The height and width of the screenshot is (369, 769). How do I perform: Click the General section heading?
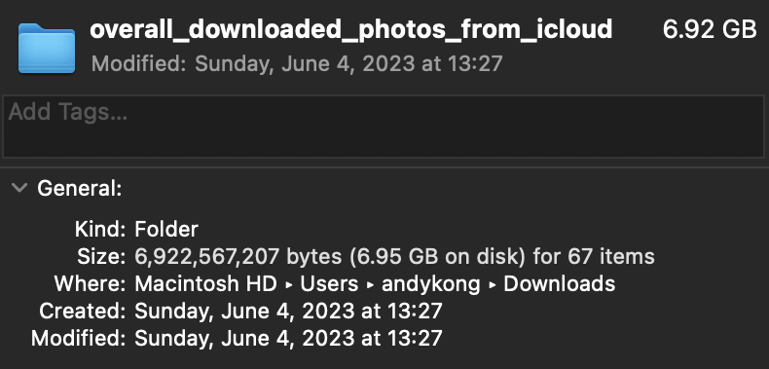coord(80,188)
